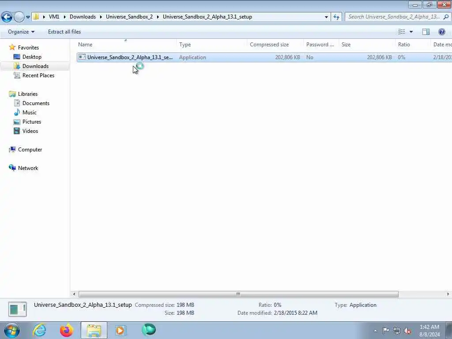Click the 0% ratio cell
Viewport: 452px width, 339px height.
(x=402, y=57)
